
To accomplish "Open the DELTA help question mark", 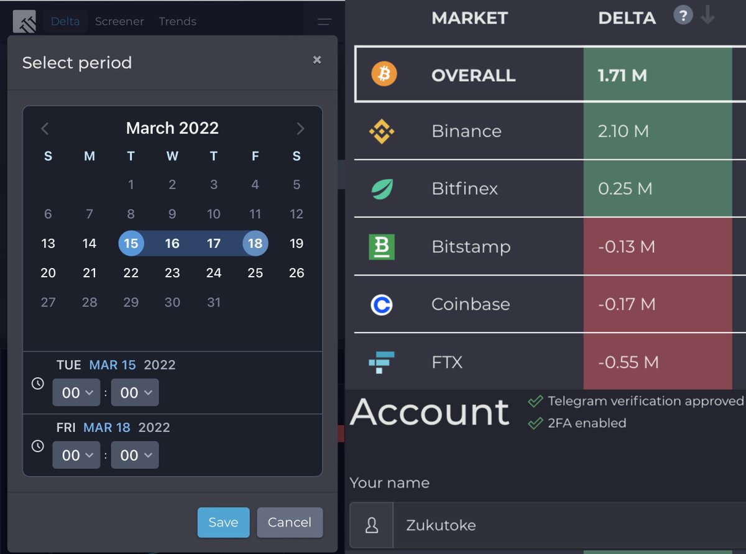I will pos(683,16).
